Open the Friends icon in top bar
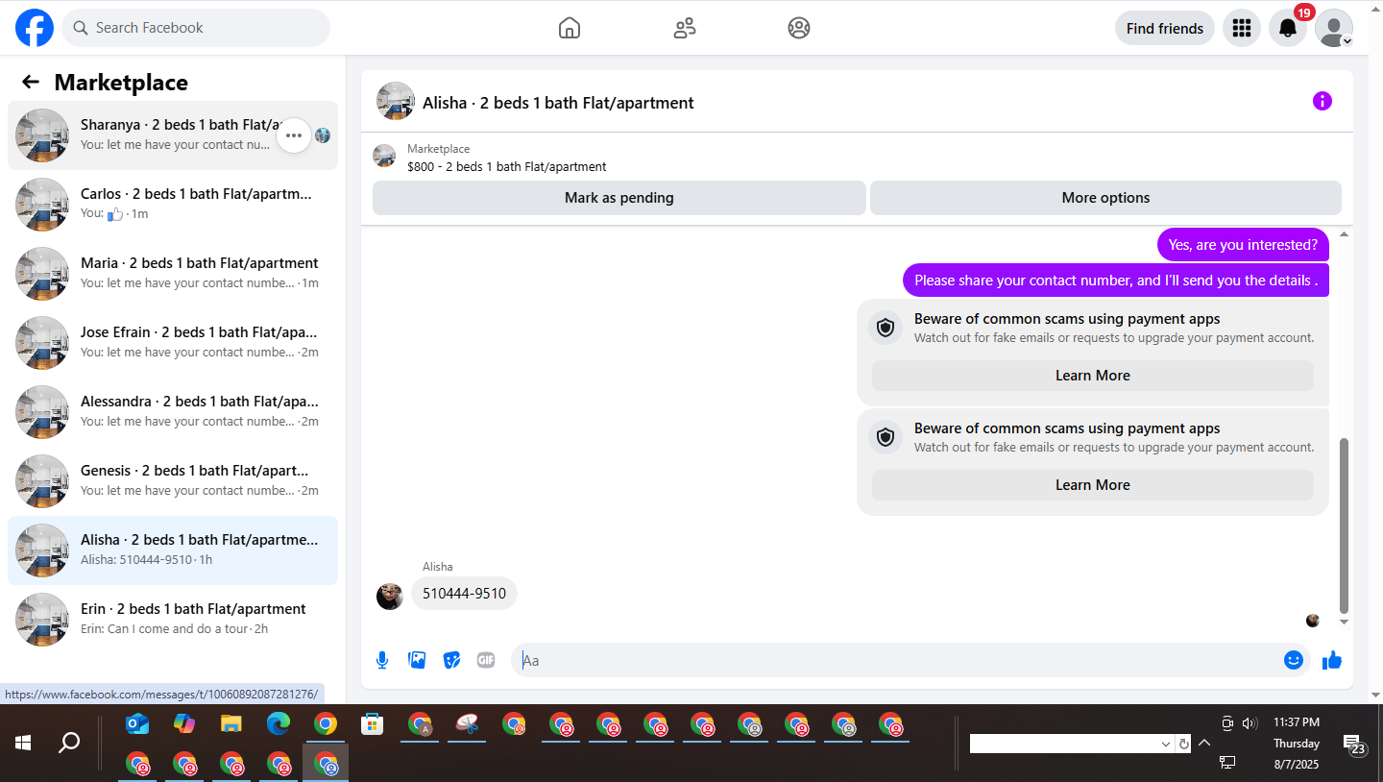 click(x=685, y=28)
